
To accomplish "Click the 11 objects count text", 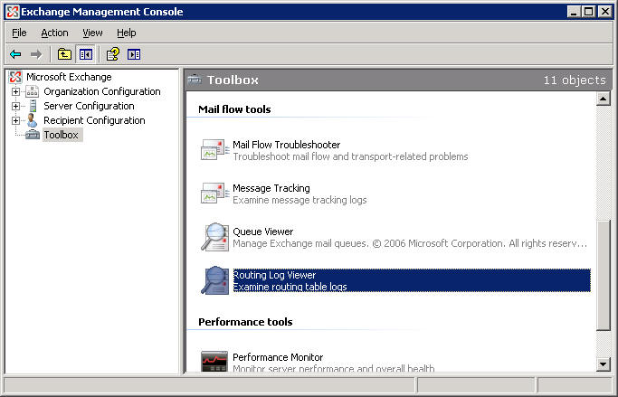I will click(x=575, y=80).
